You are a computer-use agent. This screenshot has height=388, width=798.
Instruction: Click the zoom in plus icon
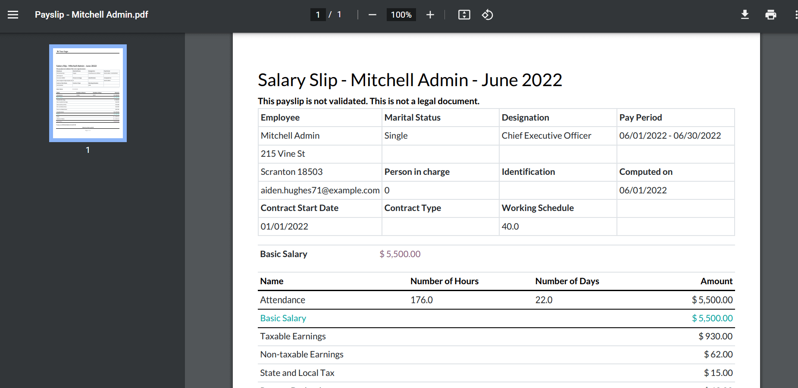coord(430,15)
